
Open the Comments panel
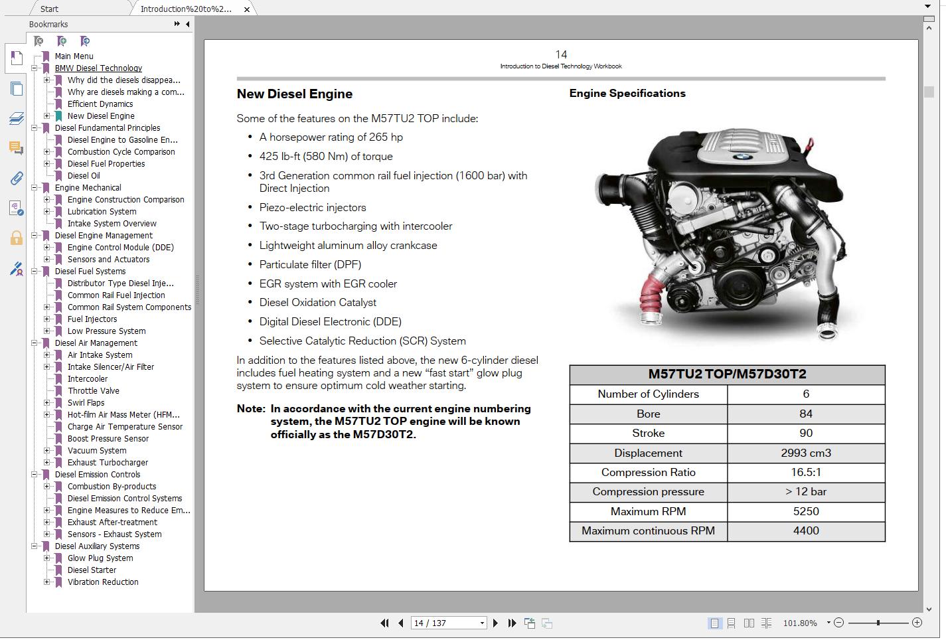[16, 147]
